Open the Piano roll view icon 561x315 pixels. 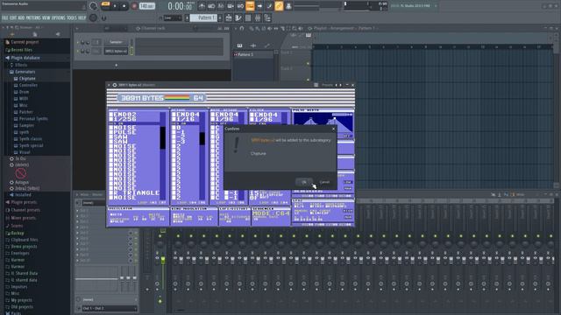[x=238, y=17]
